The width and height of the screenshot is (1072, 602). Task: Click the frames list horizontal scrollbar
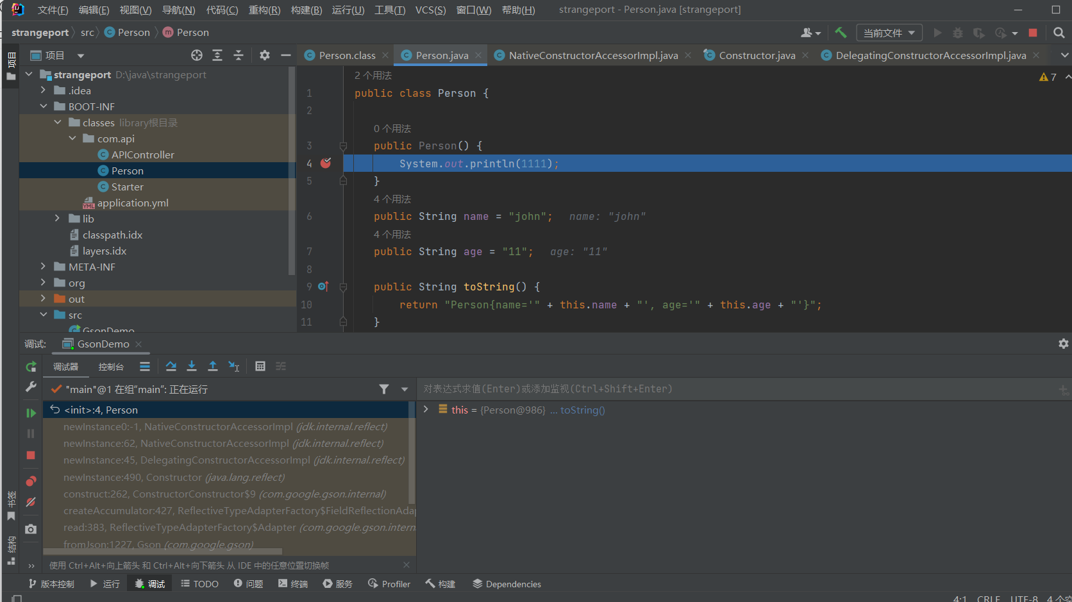click(x=163, y=551)
